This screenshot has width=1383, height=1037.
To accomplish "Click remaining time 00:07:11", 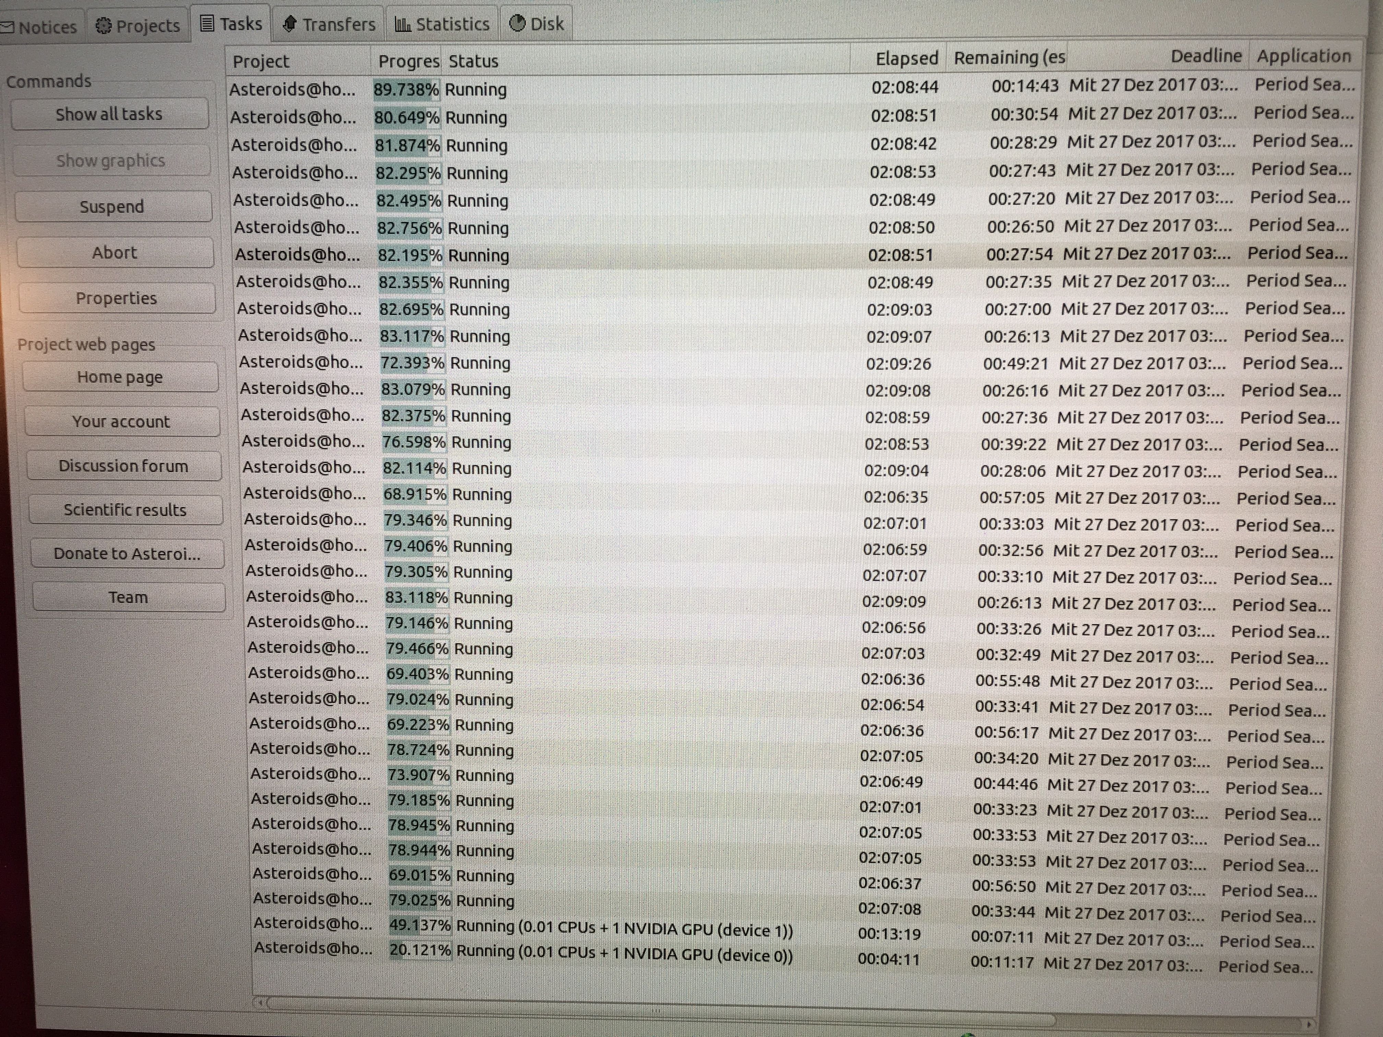I will [x=1004, y=937].
